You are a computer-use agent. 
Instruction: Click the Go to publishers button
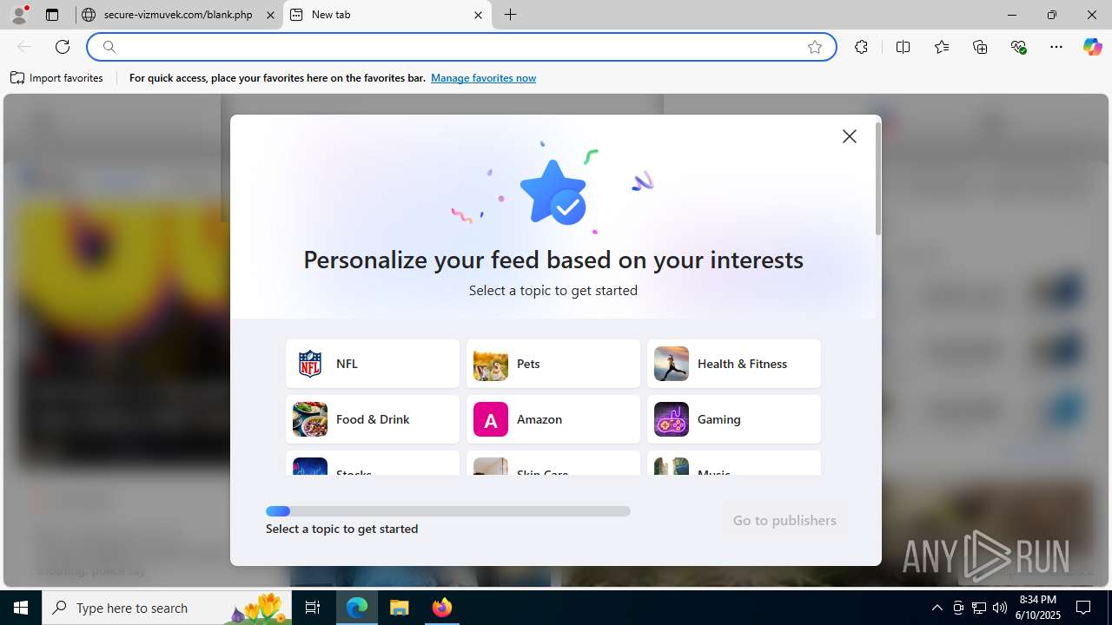coord(784,520)
